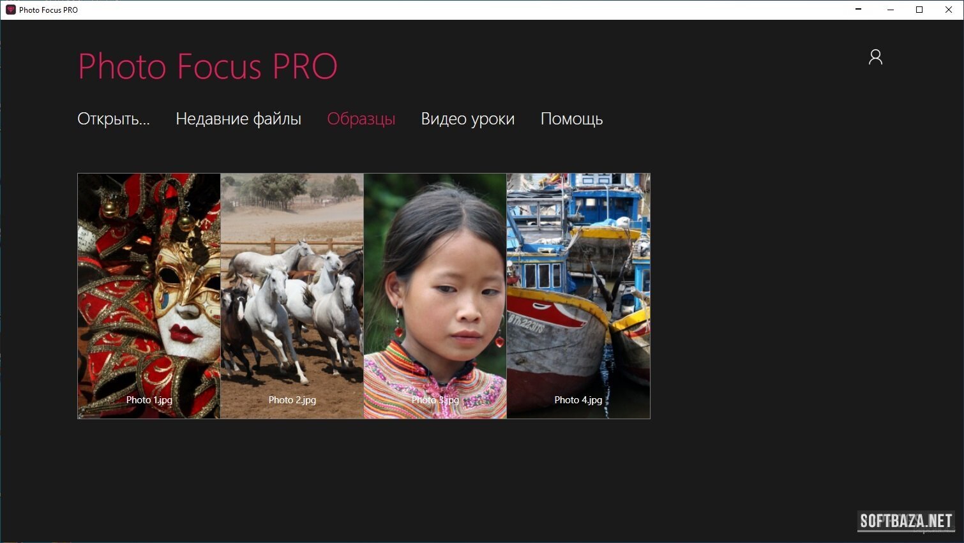Maximize the application window
This screenshot has height=543, width=964.
pyautogui.click(x=919, y=10)
